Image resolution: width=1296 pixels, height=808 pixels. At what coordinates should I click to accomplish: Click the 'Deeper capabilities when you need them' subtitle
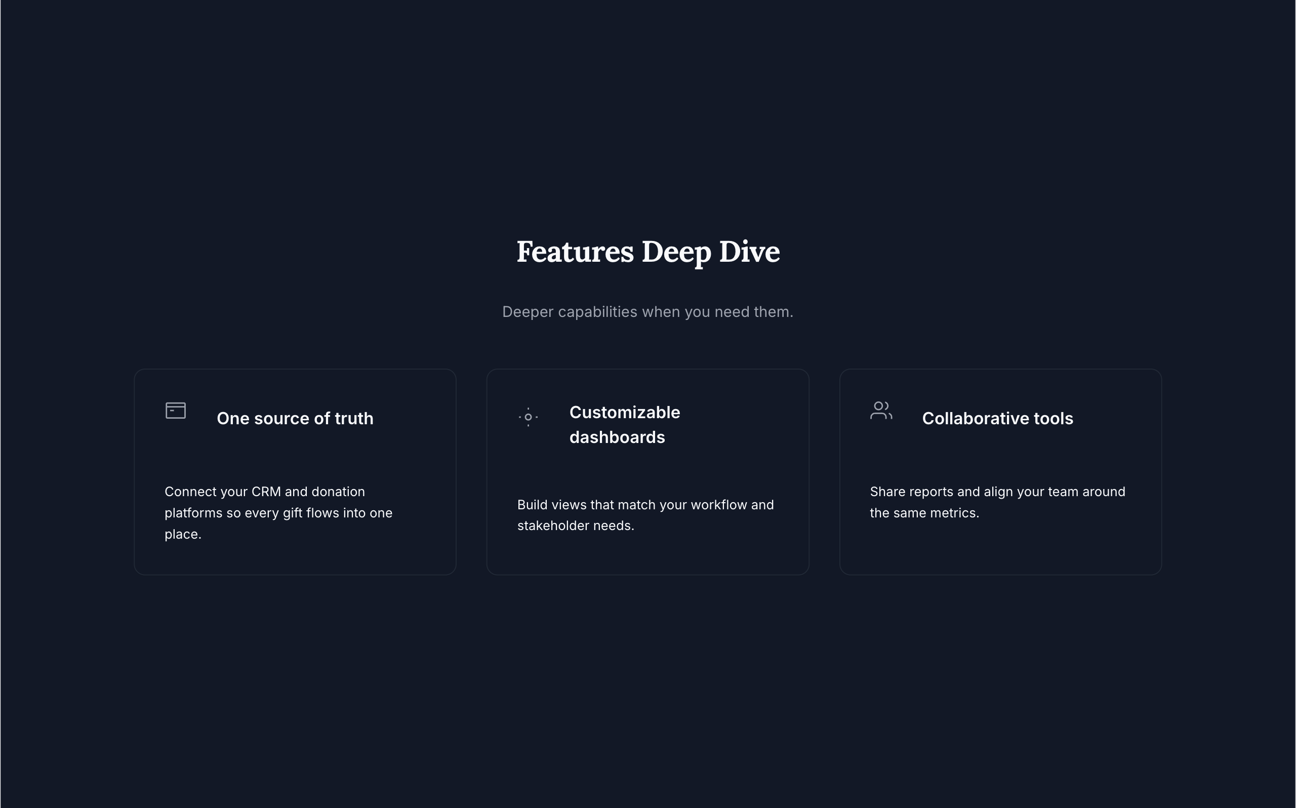point(647,312)
